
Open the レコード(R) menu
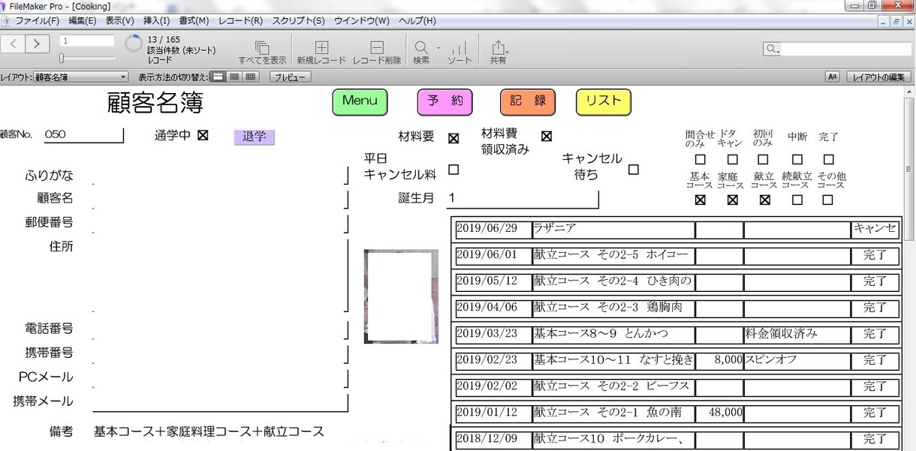(240, 21)
